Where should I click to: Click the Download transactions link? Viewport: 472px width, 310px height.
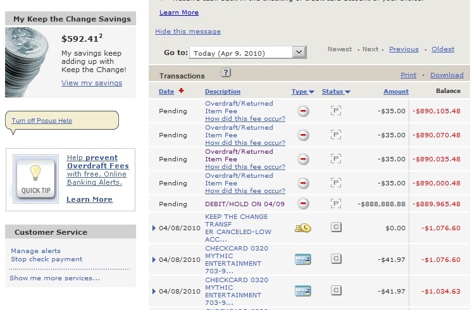[447, 75]
